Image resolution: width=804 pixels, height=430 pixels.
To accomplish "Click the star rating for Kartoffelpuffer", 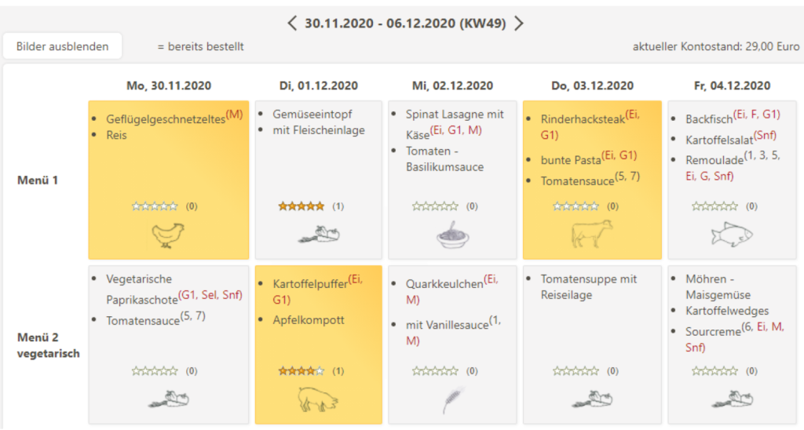I will [301, 371].
